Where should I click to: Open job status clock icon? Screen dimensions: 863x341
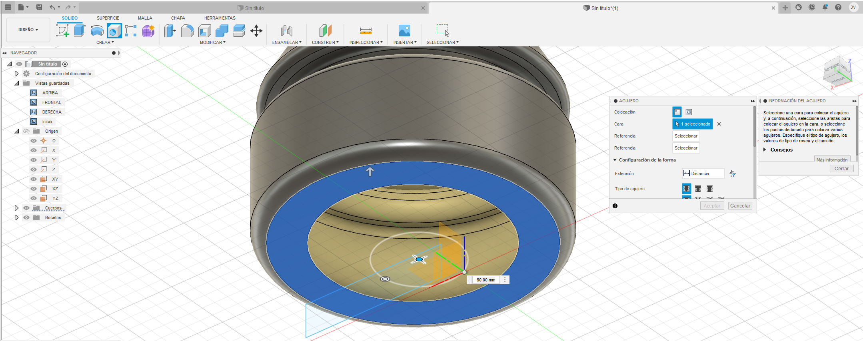pyautogui.click(x=812, y=7)
